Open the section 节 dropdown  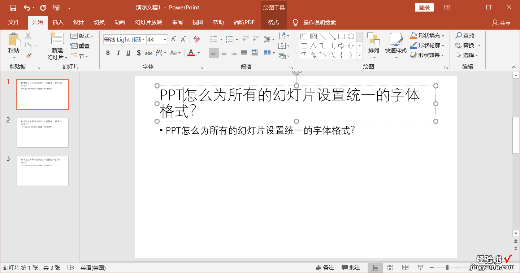pos(79,56)
